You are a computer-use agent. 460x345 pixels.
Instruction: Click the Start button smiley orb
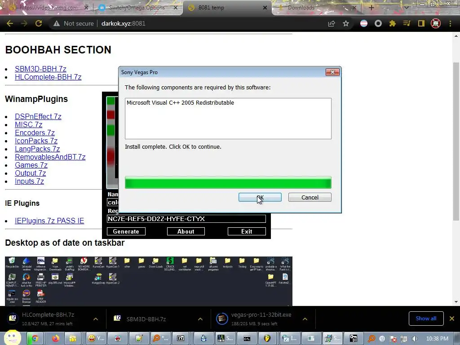click(x=12, y=337)
